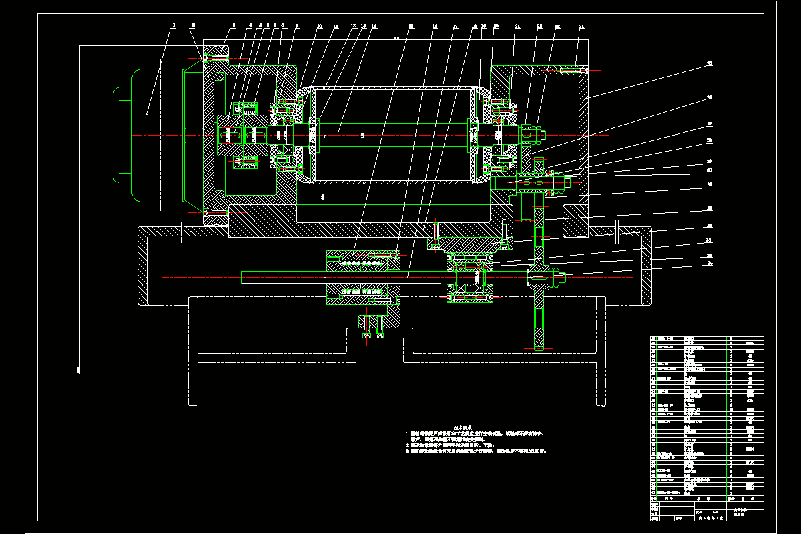Viewport: 801px width, 534px height.
Task: Click part callout number 10
Action: 319,26
